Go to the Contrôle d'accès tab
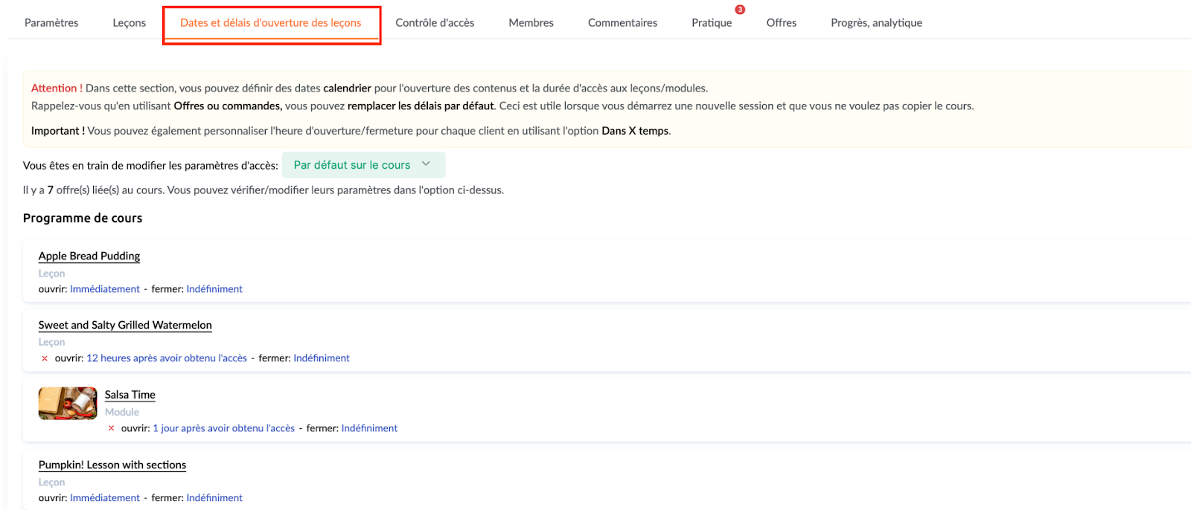The image size is (1191, 510). pos(435,23)
